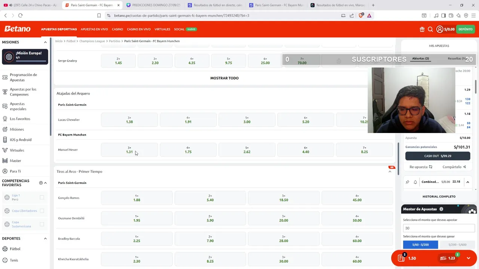
Task: Toggle notifications bell for Combinada bet
Action: (x=415, y=182)
